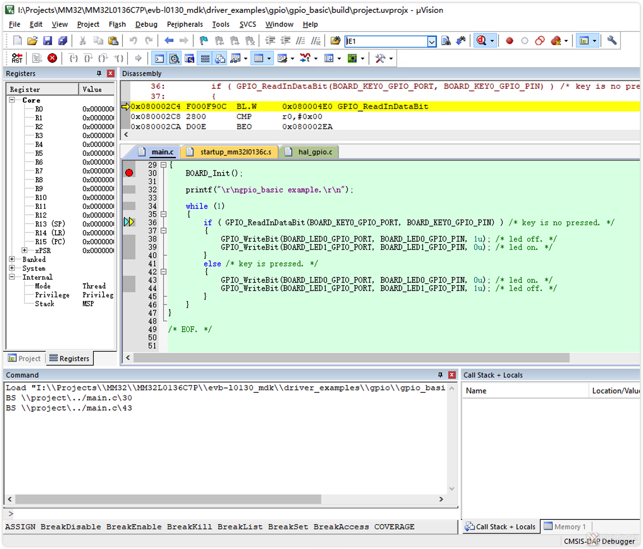Pin the Registers panel
643x549 pixels.
[99, 73]
